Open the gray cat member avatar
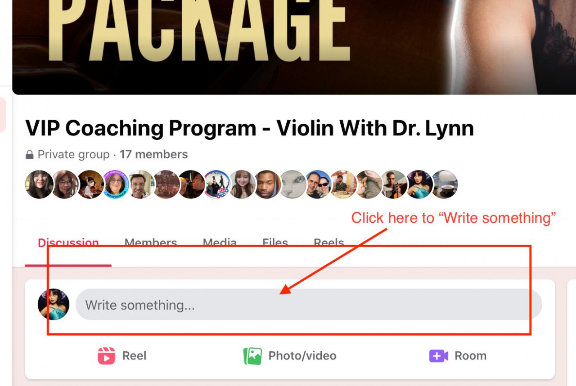This screenshot has width=576, height=386. tap(293, 184)
